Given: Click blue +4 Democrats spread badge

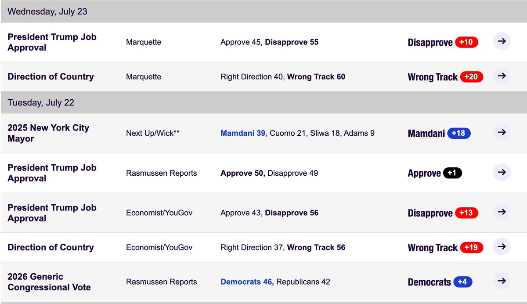Looking at the screenshot, I should [x=462, y=282].
